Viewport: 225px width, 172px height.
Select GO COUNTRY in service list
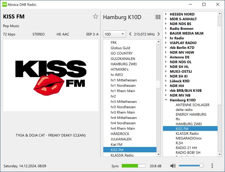click(121, 53)
